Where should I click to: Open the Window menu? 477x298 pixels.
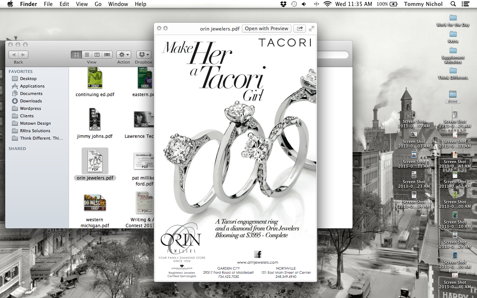(118, 4)
